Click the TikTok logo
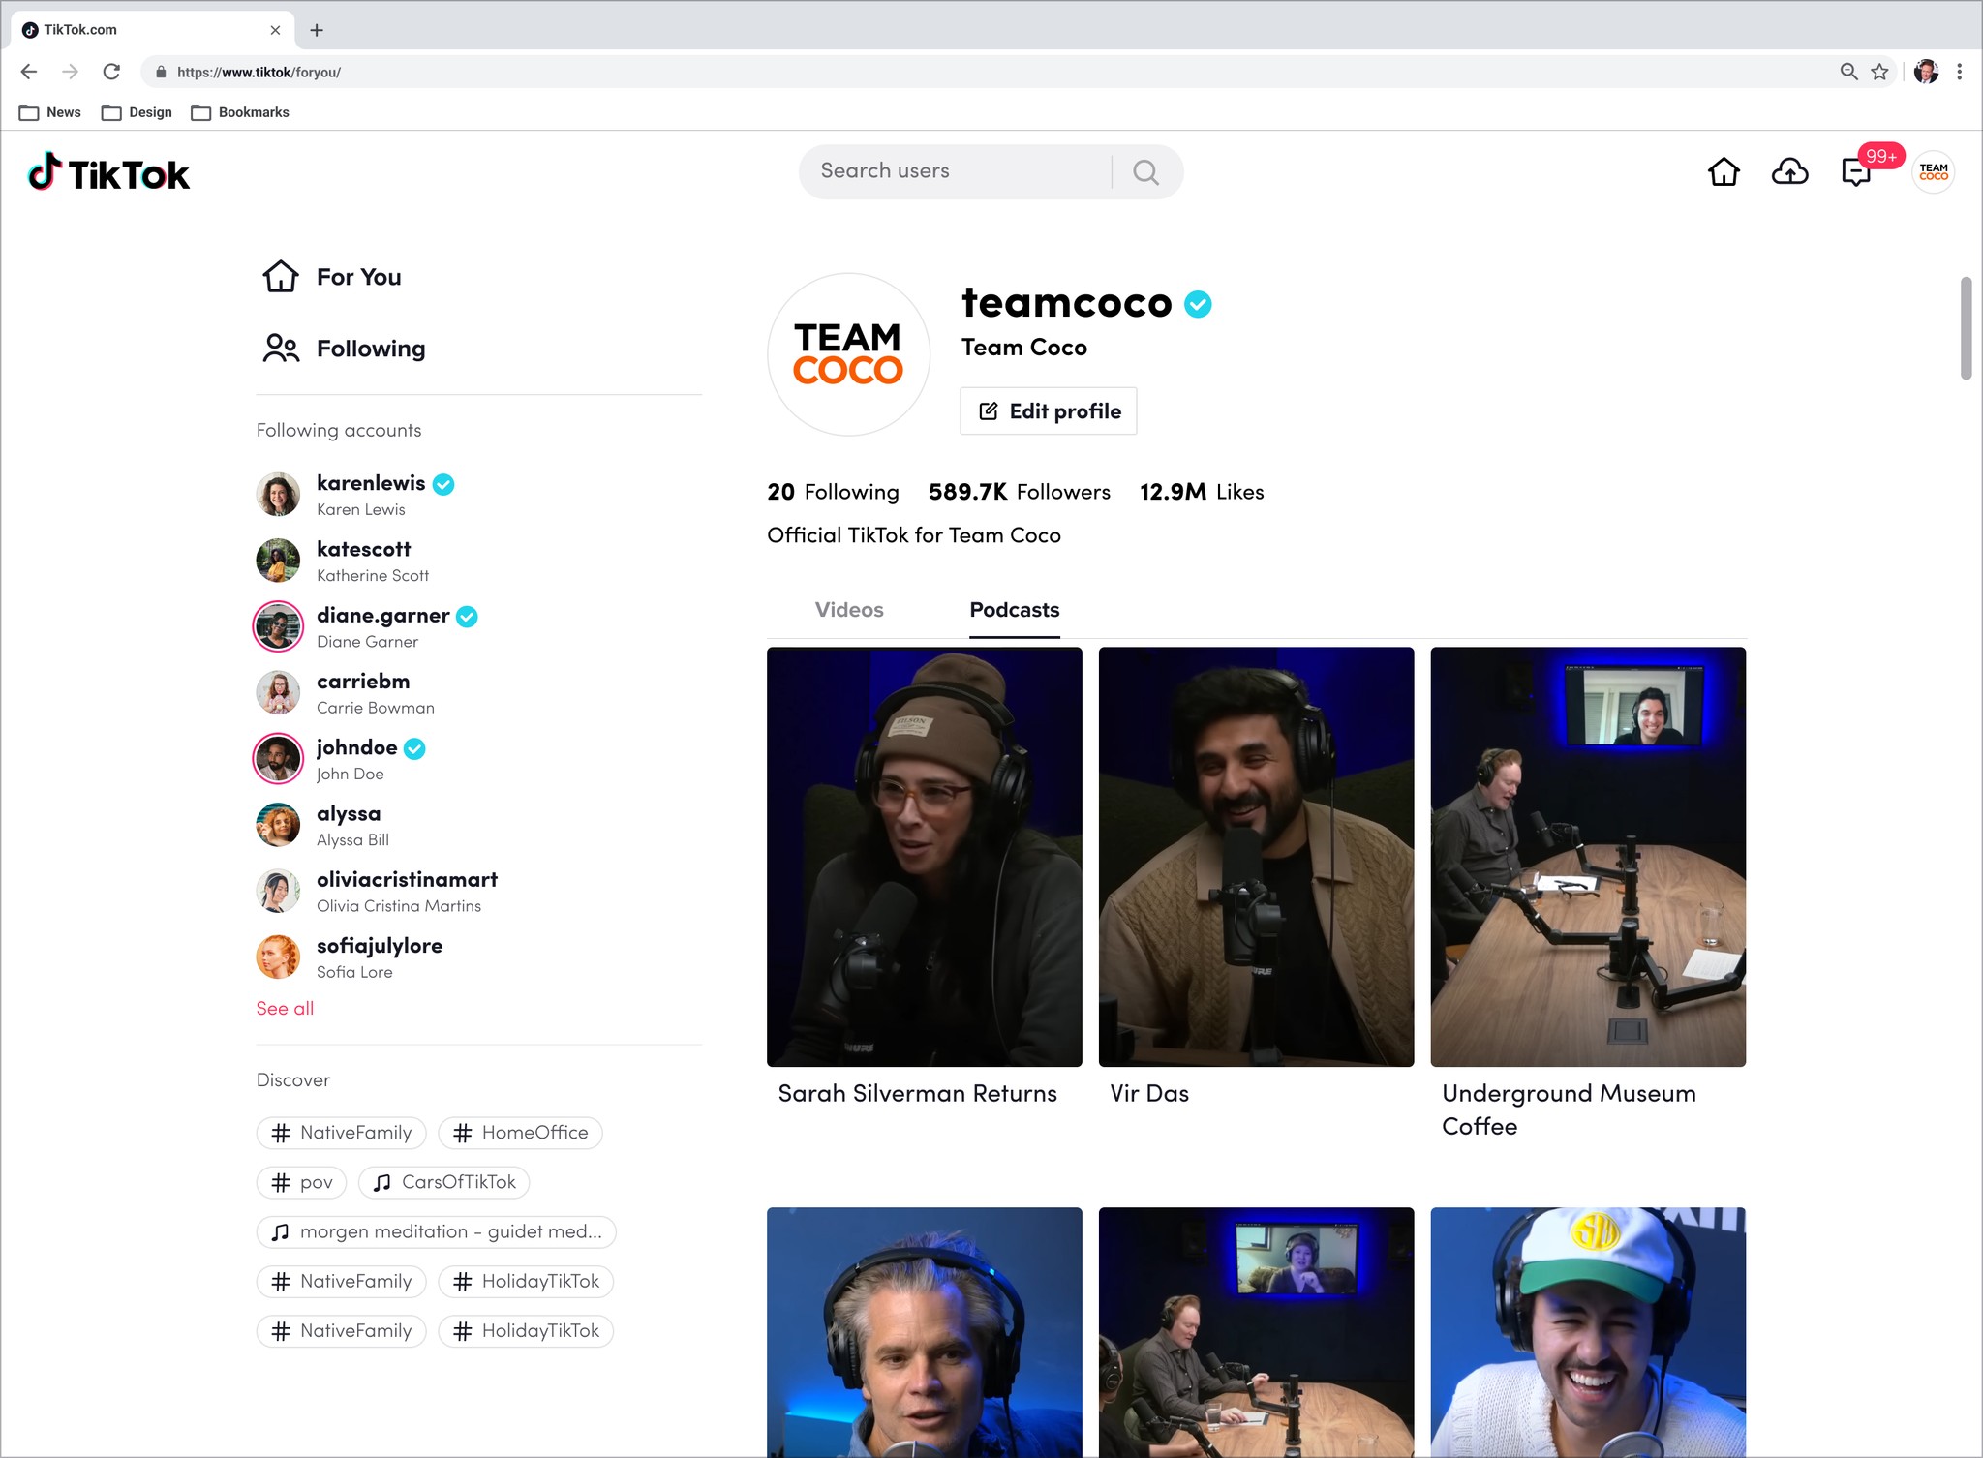 (109, 173)
